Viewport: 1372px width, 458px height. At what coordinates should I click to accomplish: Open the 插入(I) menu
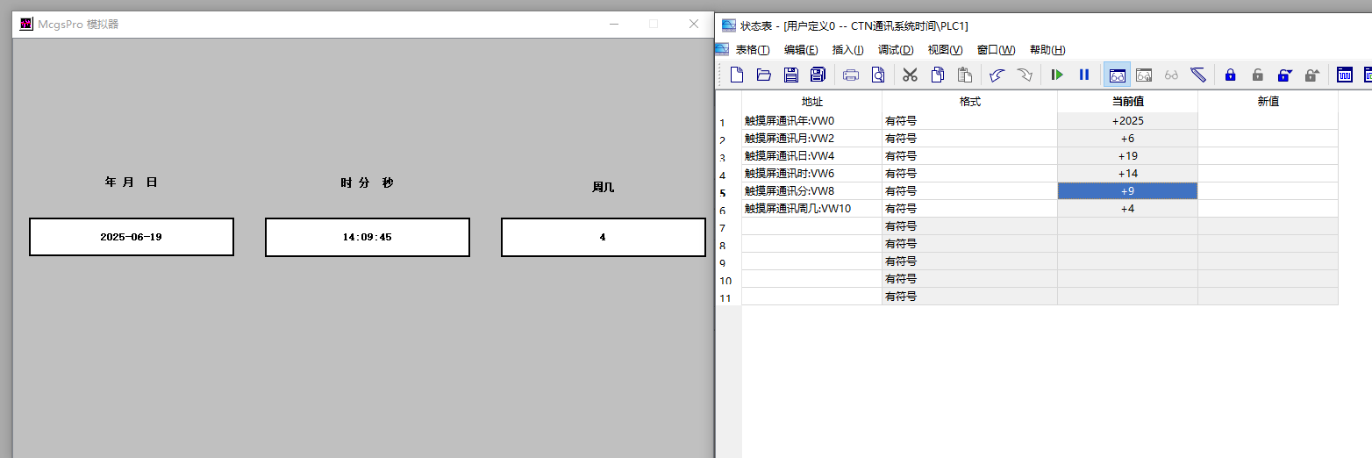point(847,50)
